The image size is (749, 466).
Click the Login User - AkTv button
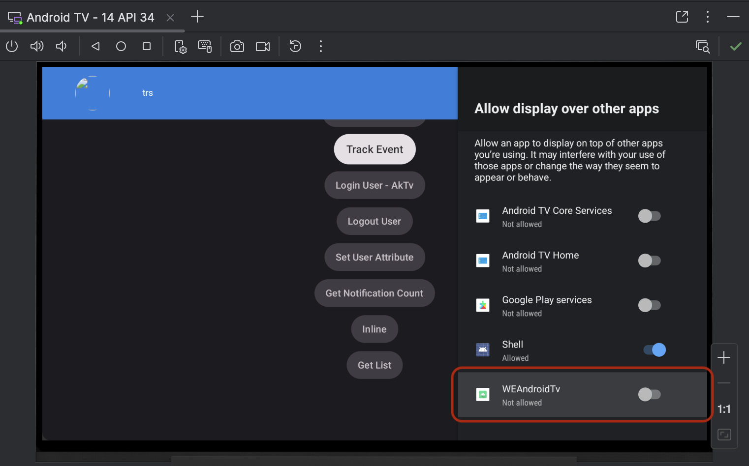(374, 185)
